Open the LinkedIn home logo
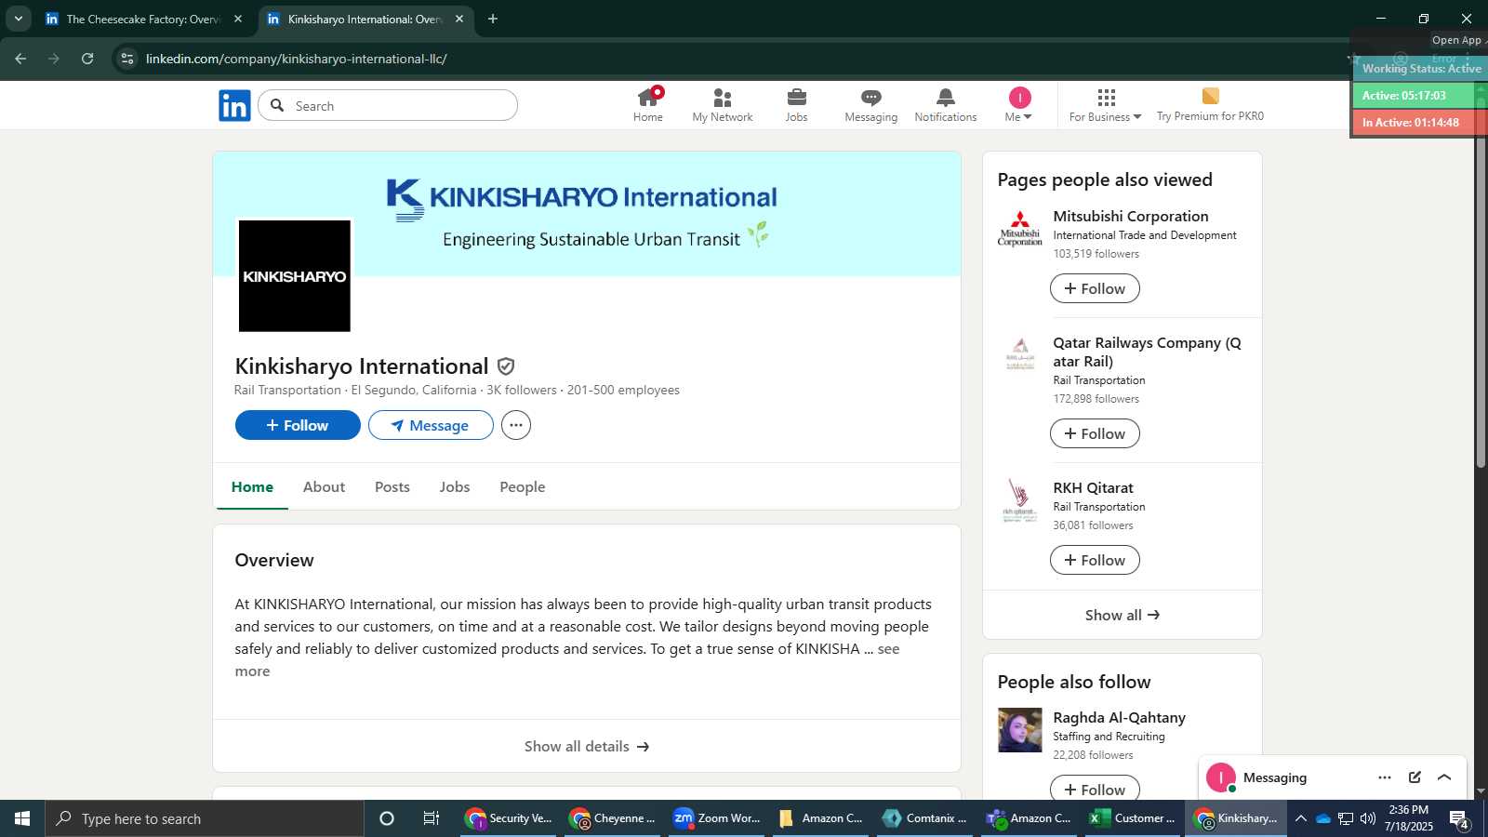Image resolution: width=1488 pixels, height=837 pixels. point(234,106)
